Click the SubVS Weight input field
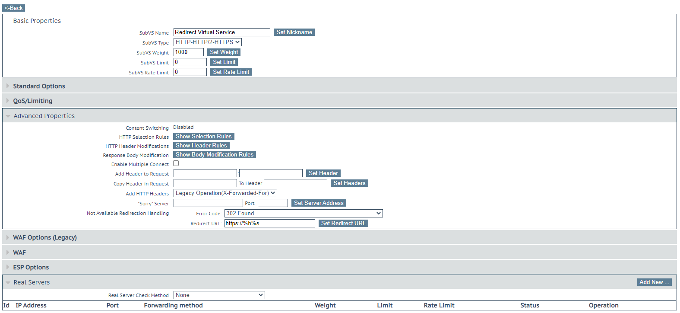Viewport: 680px width, 313px height. tap(189, 52)
